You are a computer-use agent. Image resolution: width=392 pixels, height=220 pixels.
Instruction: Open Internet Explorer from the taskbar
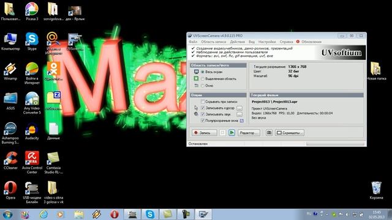tap(43, 215)
